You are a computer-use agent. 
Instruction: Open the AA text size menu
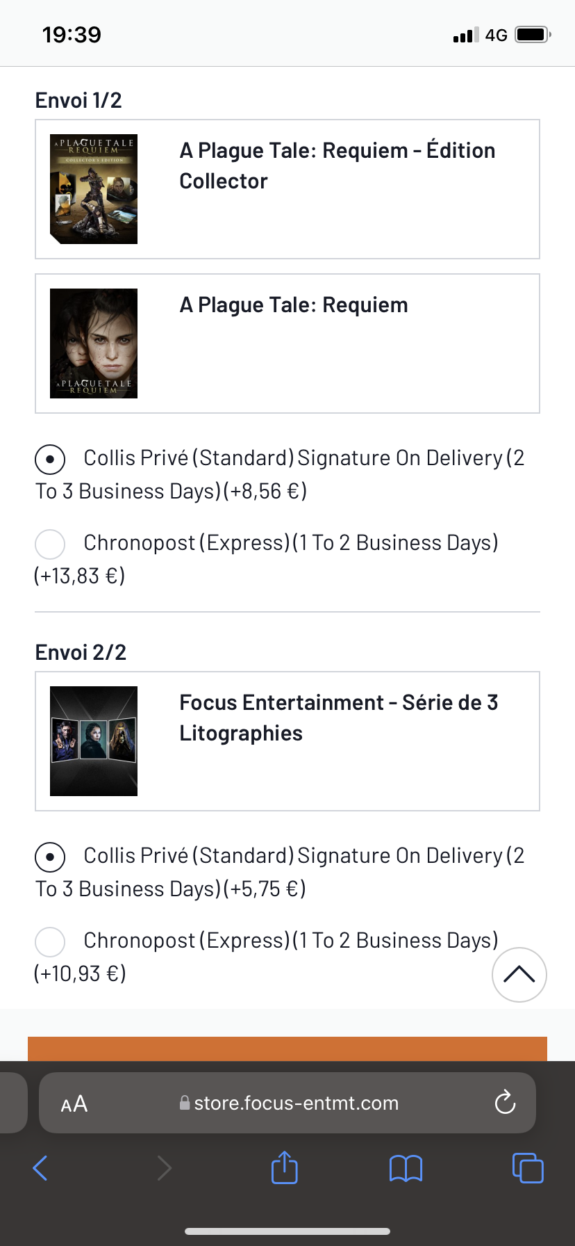(74, 1103)
